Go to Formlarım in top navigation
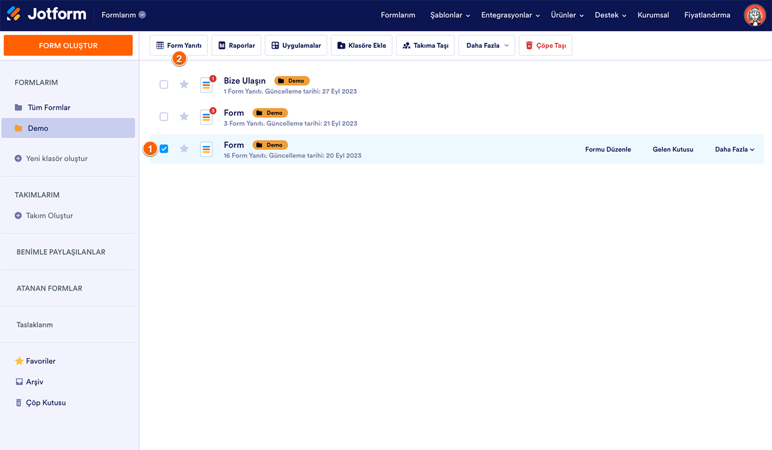This screenshot has height=450, width=772. click(398, 15)
